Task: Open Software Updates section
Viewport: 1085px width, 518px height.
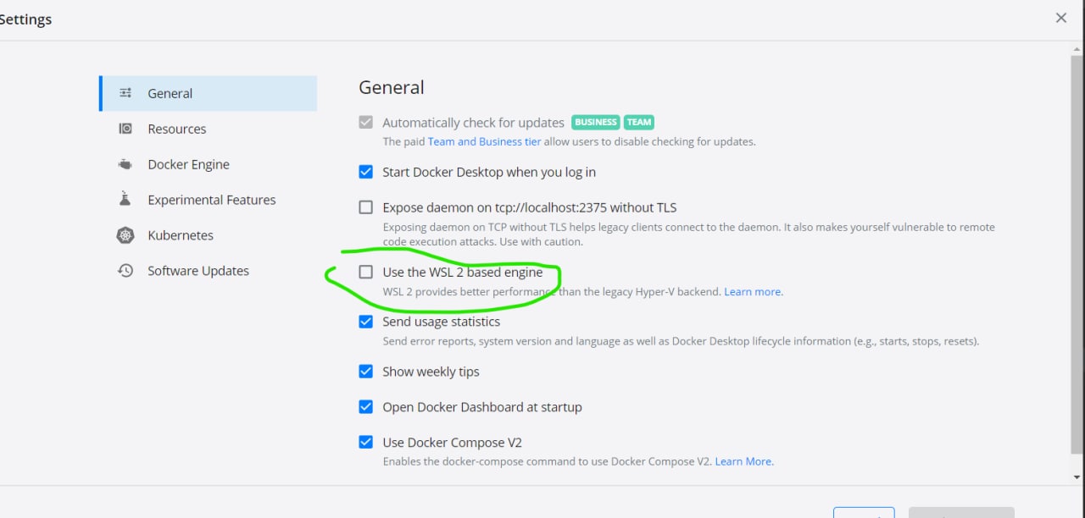Action: click(x=209, y=271)
